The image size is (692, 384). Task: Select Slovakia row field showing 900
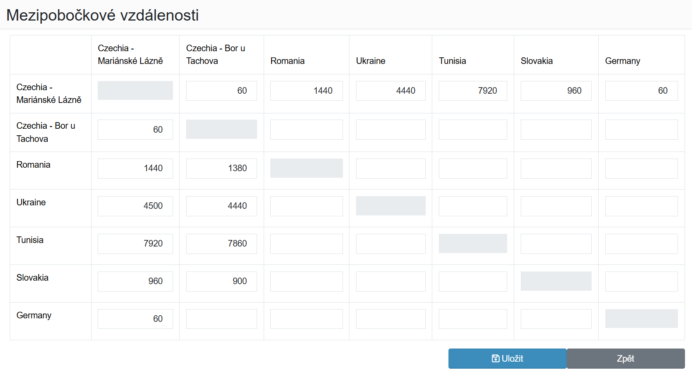point(222,282)
